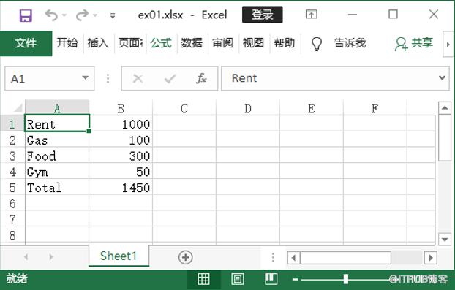455x290 pixels.
Task: Click the formula bar Enter checkmark icon
Action: coord(170,78)
